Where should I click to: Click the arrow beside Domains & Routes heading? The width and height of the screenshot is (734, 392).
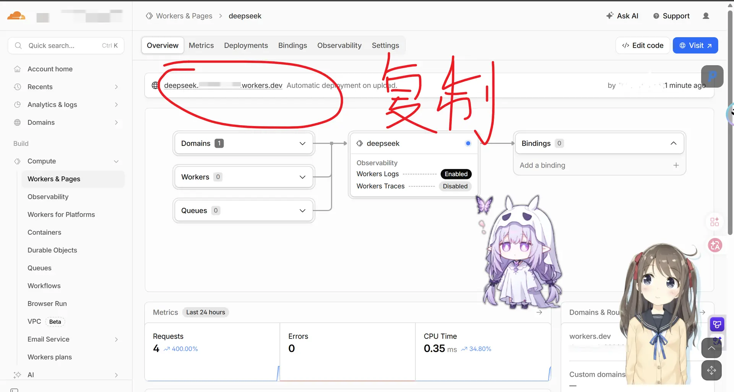click(x=702, y=312)
